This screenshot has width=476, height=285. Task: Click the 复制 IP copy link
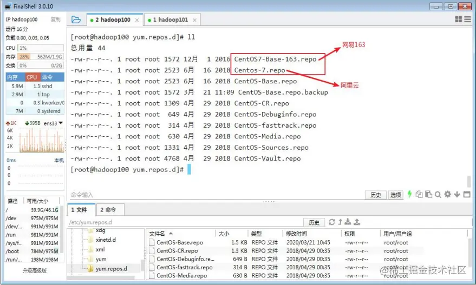pyautogui.click(x=56, y=19)
